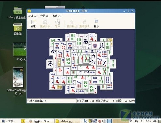Select the blue eight-dot tile
This screenshot has width=161, height=123.
click(x=107, y=80)
